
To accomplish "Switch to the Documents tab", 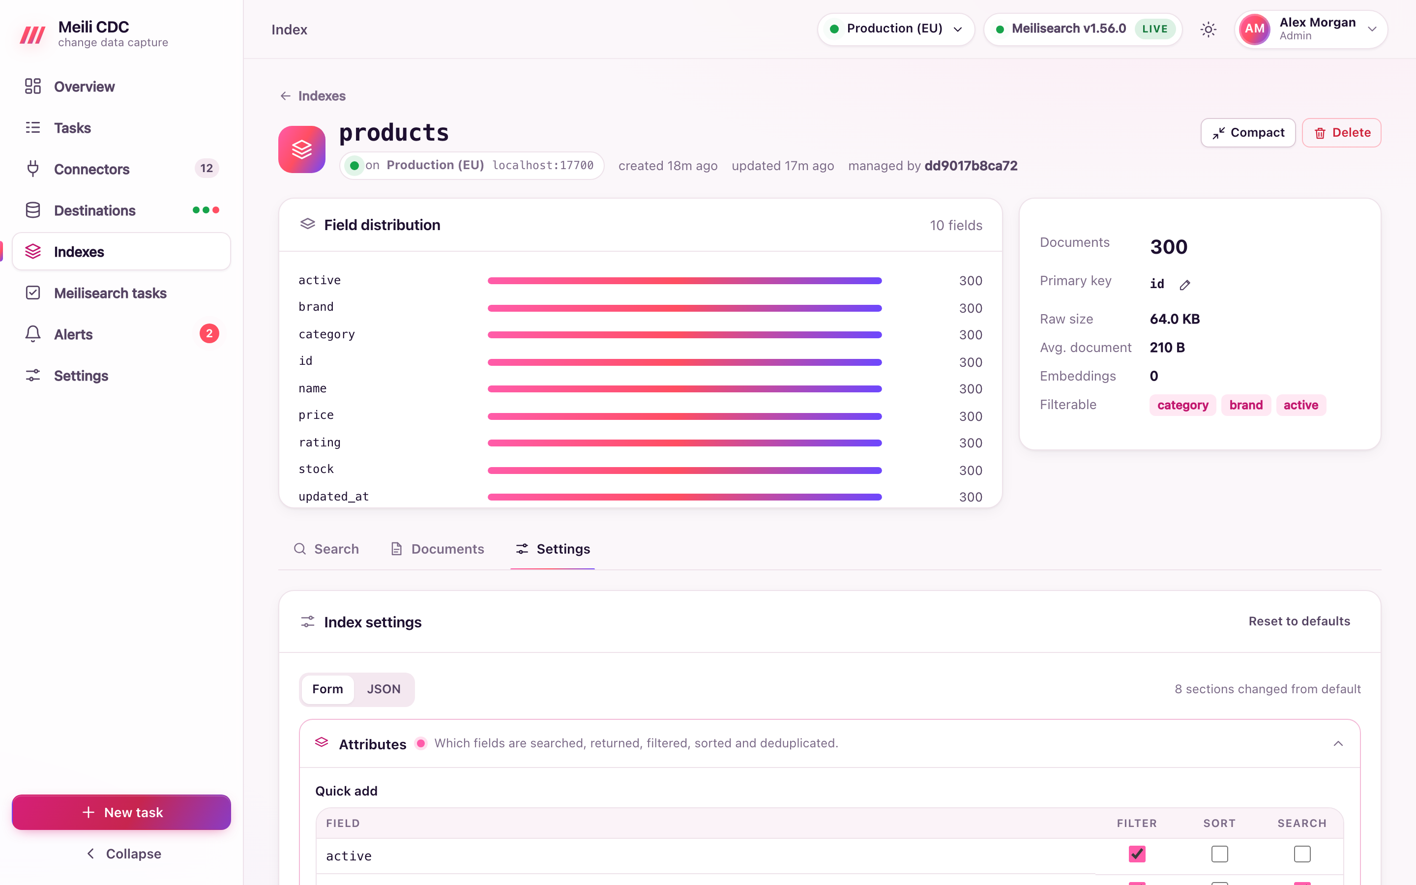I will 437,549.
